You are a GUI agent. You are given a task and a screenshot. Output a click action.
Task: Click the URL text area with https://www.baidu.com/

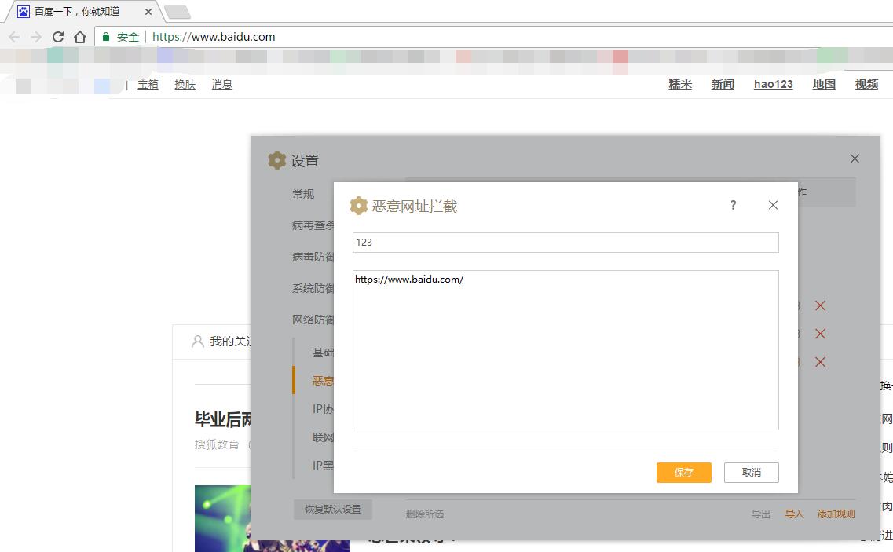(x=565, y=350)
